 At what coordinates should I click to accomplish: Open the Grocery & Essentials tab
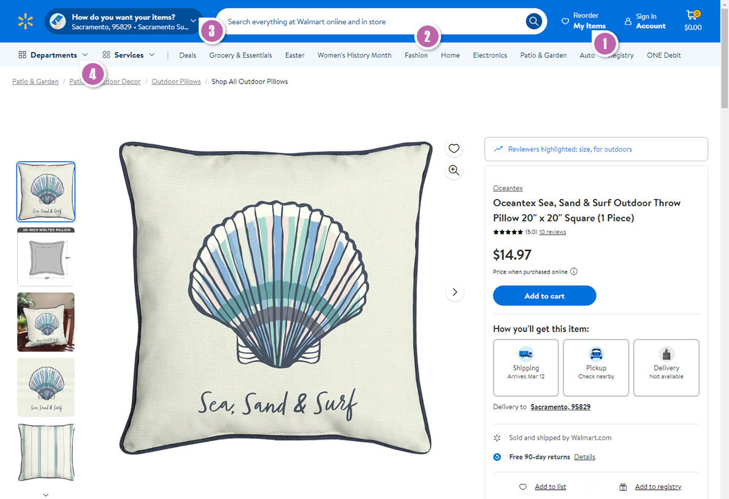coord(241,55)
